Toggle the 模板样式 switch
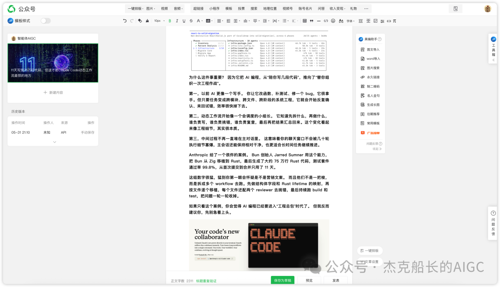 pos(45,21)
